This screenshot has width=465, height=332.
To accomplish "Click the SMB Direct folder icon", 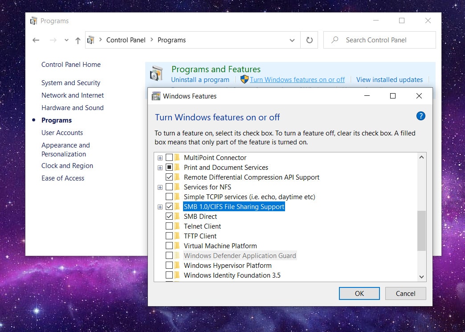I will click(x=177, y=216).
